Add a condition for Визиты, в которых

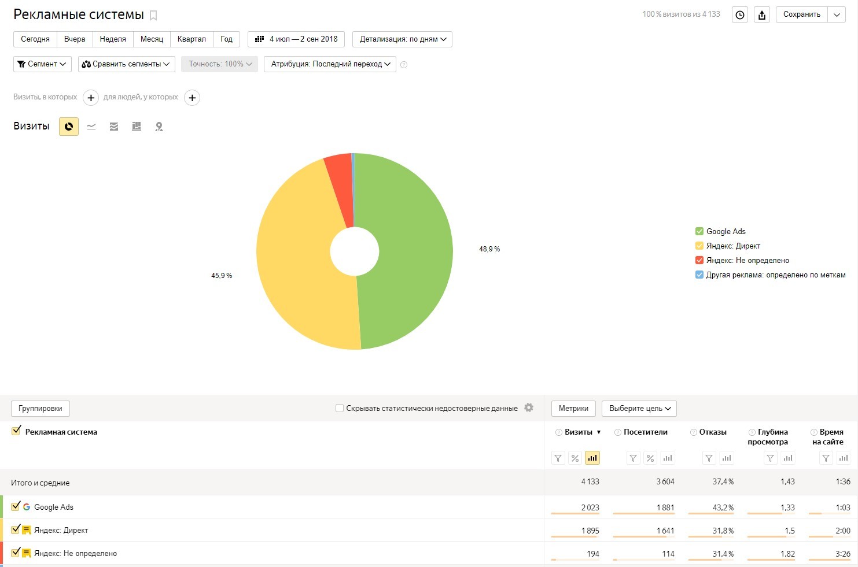coord(91,98)
